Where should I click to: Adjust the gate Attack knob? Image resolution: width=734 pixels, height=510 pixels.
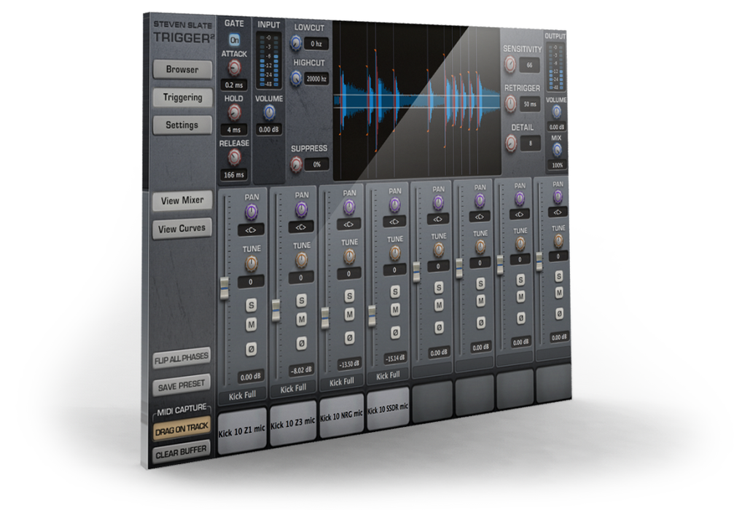[x=234, y=68]
